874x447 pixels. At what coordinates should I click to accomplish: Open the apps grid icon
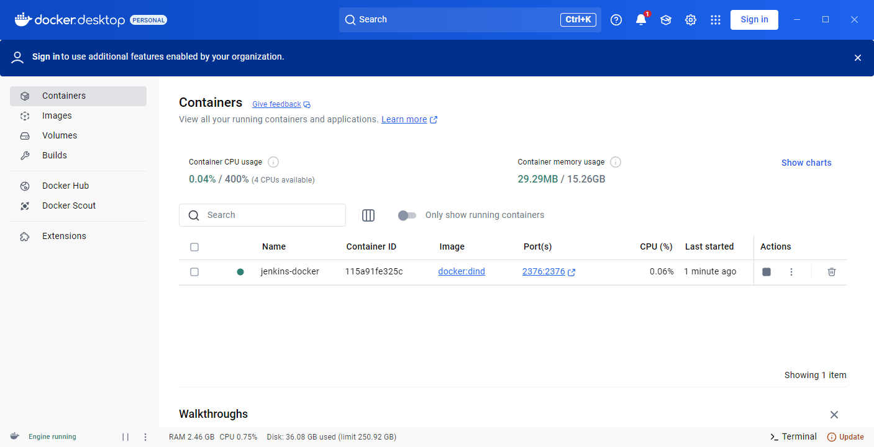[716, 20]
